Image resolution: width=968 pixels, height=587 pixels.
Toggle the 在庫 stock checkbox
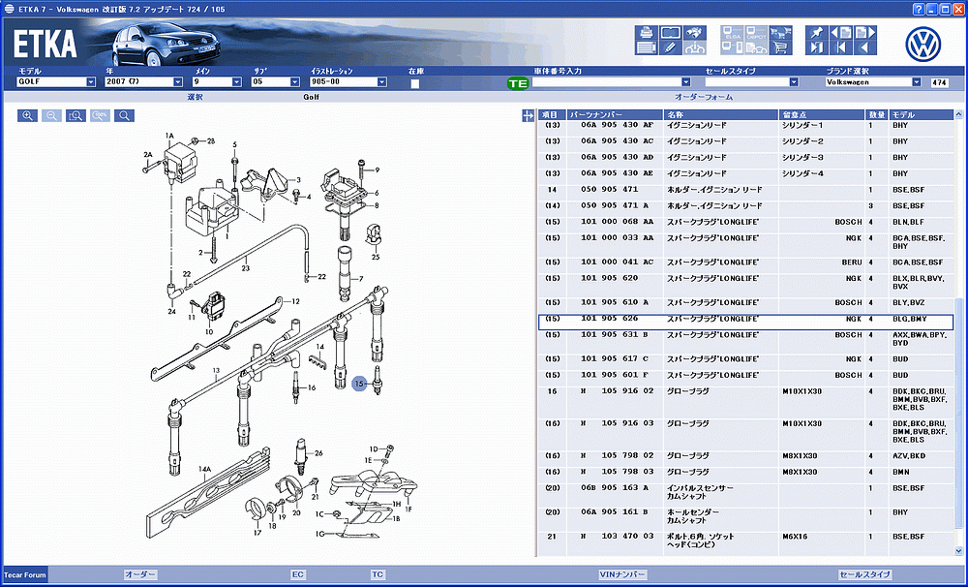[415, 83]
